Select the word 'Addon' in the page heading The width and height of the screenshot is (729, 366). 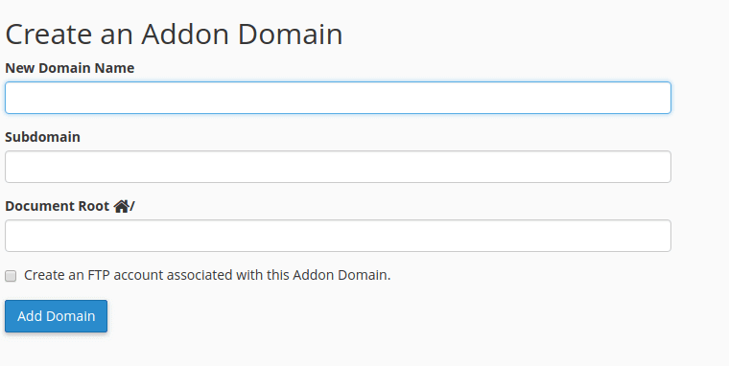185,34
